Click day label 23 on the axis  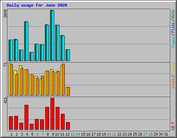pyautogui.click(x=124, y=134)
